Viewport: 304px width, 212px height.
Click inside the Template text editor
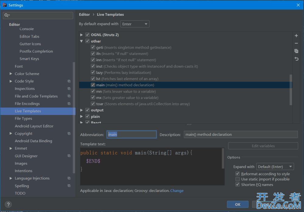(151, 167)
